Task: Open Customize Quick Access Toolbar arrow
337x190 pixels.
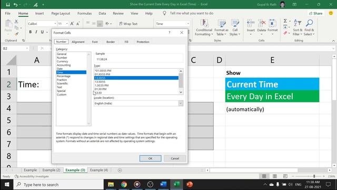Action: [43, 5]
